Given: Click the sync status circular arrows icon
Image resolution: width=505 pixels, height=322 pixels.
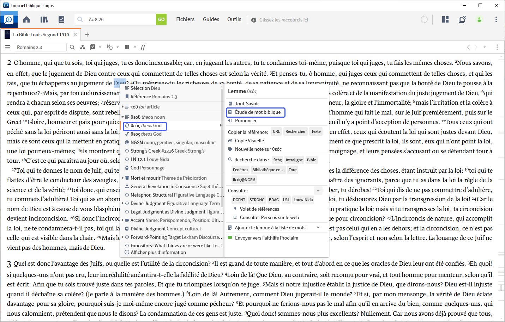Looking at the screenshot, I should (424, 19).
